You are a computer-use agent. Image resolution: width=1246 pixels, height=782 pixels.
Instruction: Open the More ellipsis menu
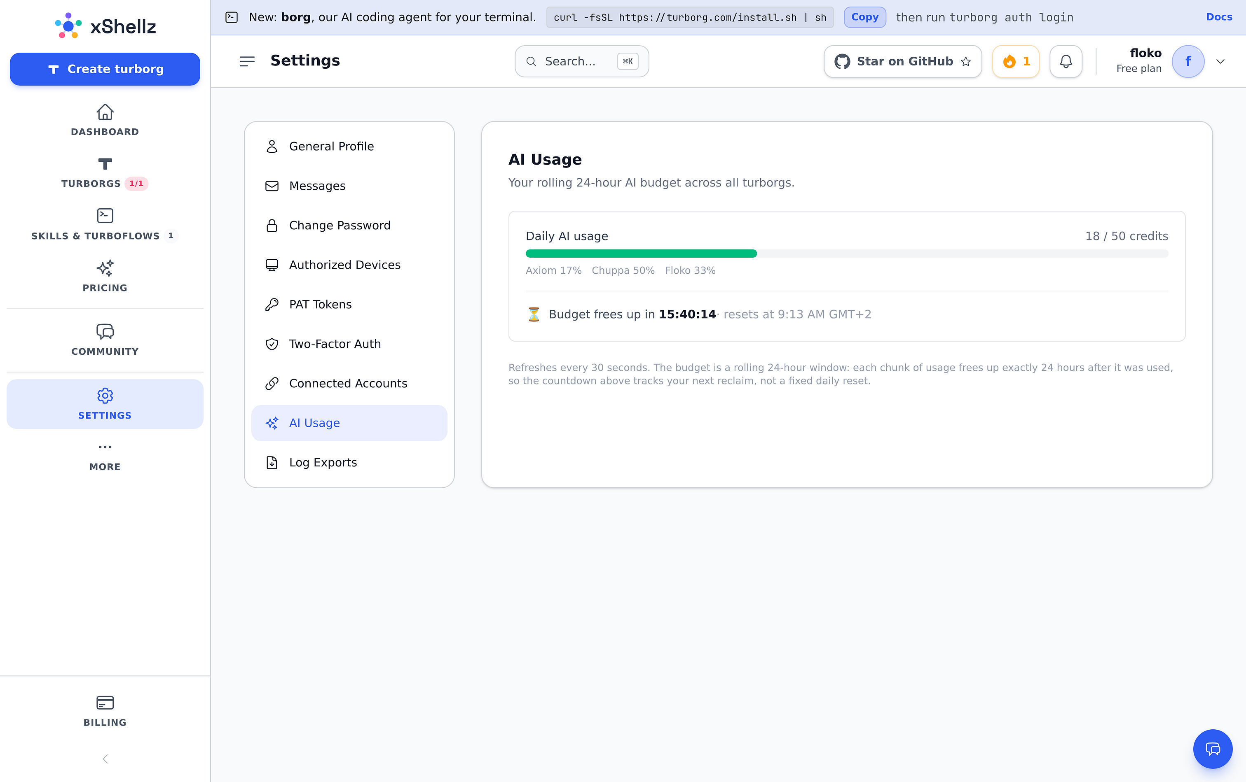pos(105,447)
